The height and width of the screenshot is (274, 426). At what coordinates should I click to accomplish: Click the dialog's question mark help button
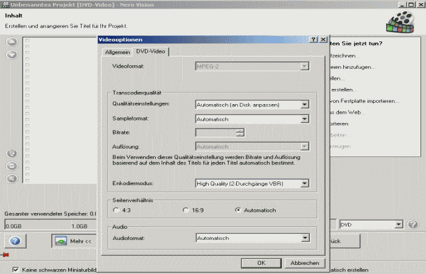[x=313, y=40]
